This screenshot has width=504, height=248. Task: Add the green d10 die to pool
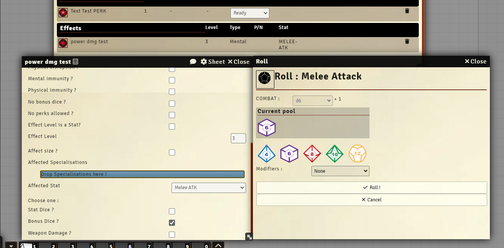(x=334, y=154)
